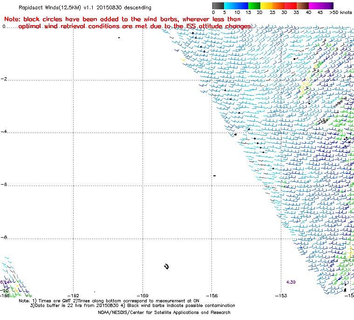Click the '45' legend scale label
Image resolution: width=354 pixels, height=320 pixels.
[x=320, y=13]
